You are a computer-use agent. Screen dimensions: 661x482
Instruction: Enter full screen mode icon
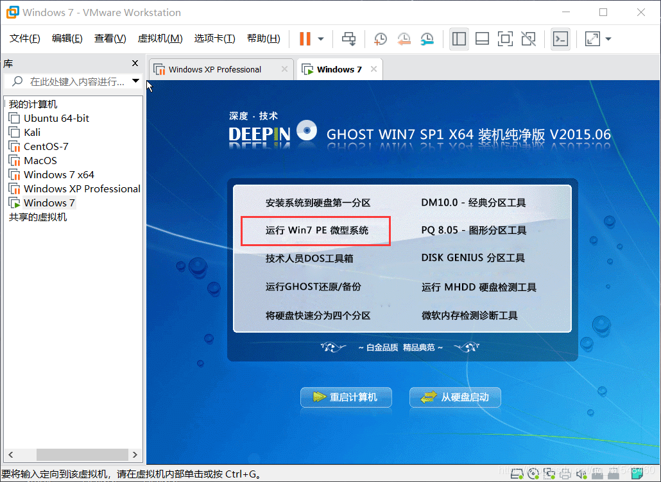pyautogui.click(x=505, y=38)
